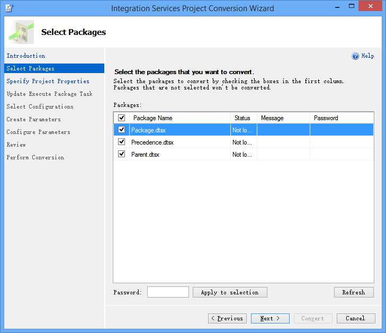
Task: Uncheck the Precedence.dtsx checkbox
Action: (x=122, y=142)
